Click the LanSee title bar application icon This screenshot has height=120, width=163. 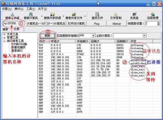click(x=3, y=4)
